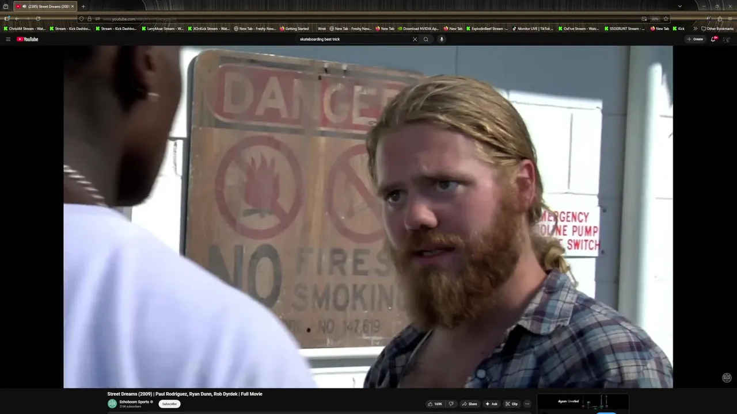This screenshot has width=737, height=414.
Task: Open the Kick bookmark at the bar's end
Action: coord(679,28)
